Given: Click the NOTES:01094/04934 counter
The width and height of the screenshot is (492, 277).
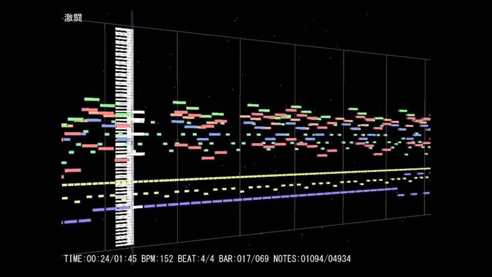Looking at the screenshot, I should [312, 259].
